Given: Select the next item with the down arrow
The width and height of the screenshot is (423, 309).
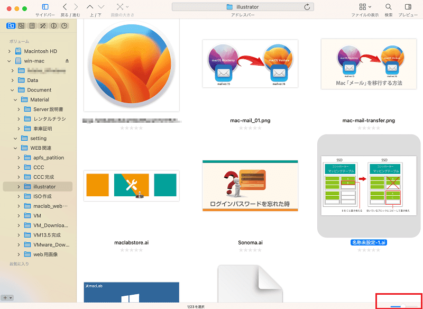Looking at the screenshot, I should [x=101, y=7].
